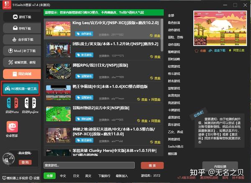Open 设置 gear settings
The image size is (251, 183).
pyautogui.click(x=35, y=178)
